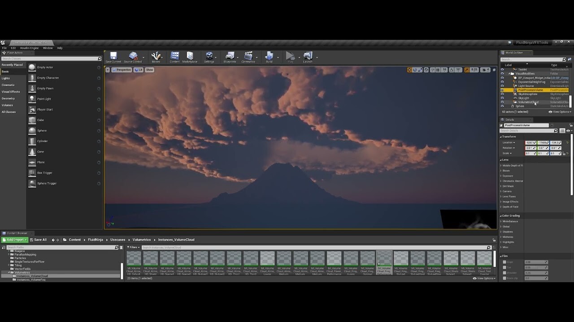Hide the PostProcessVolume using its eye icon
This screenshot has height=322, width=574.
(x=502, y=90)
